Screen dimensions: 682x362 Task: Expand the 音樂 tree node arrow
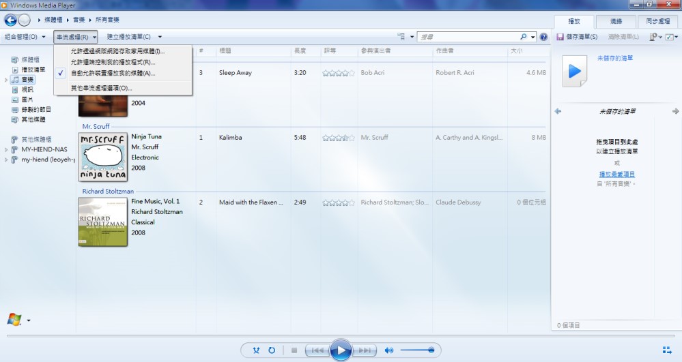(x=6, y=80)
